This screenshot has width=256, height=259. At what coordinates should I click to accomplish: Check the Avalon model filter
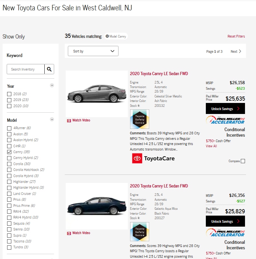coord(9,134)
